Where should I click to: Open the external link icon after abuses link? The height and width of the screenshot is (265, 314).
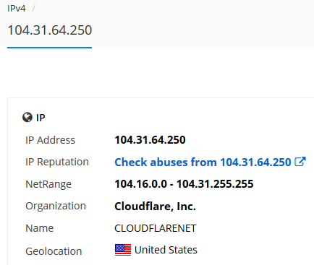[x=300, y=162]
